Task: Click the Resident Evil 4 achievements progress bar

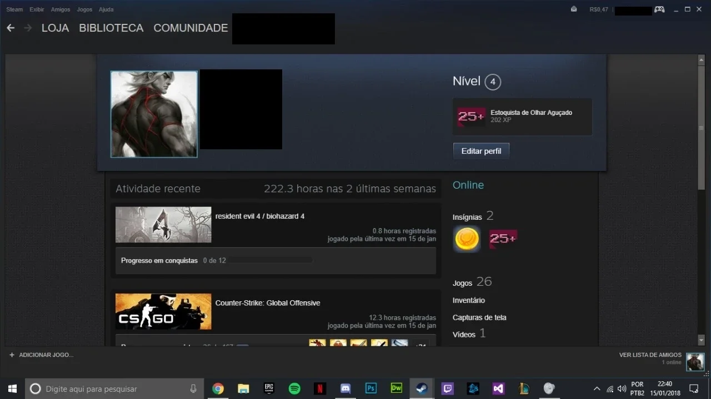Action: coord(271,260)
